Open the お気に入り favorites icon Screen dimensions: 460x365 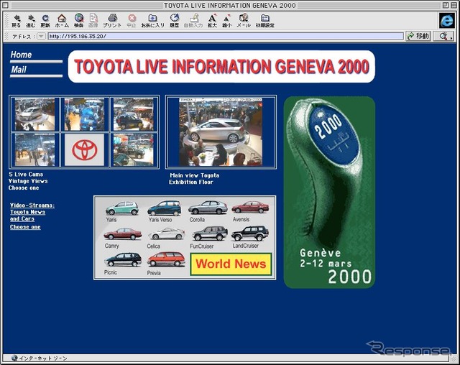pyautogui.click(x=153, y=21)
